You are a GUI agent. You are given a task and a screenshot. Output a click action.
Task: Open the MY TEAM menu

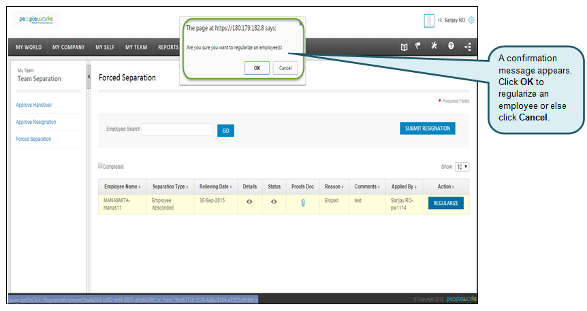[x=136, y=47]
